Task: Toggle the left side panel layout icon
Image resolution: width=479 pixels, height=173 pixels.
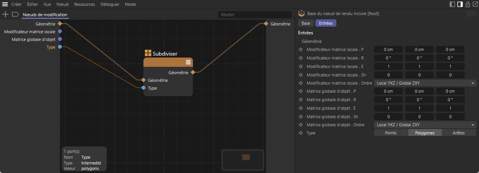Action: tap(453, 4)
